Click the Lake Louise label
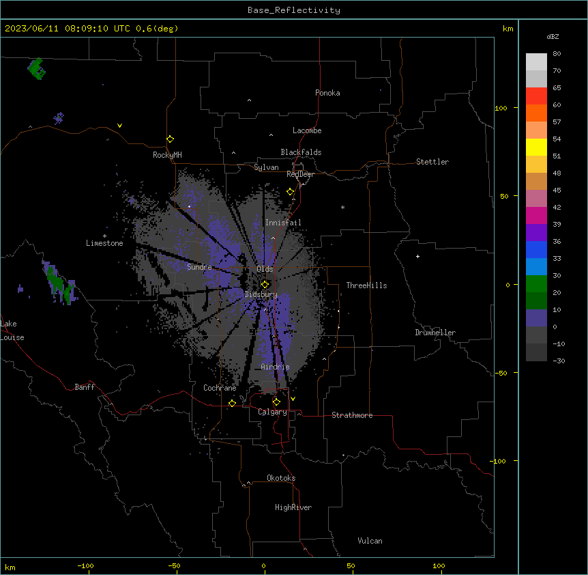 [x=12, y=331]
